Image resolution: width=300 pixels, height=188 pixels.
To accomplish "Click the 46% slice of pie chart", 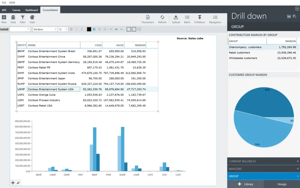I will tap(266, 101).
